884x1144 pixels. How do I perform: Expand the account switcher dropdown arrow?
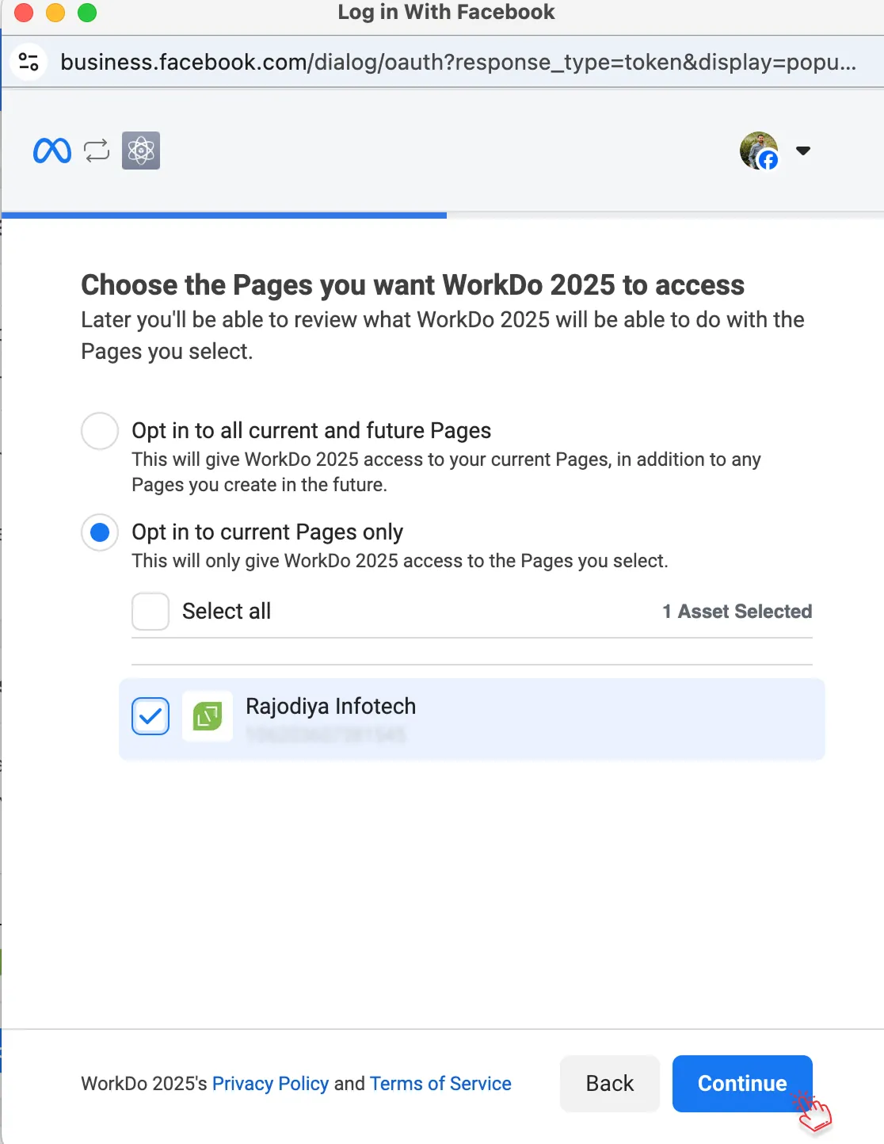pyautogui.click(x=803, y=151)
